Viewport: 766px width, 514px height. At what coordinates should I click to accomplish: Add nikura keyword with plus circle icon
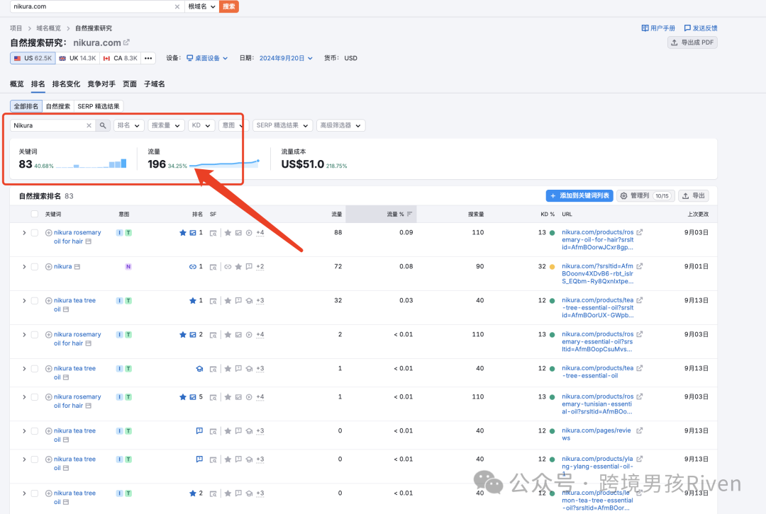(48, 267)
